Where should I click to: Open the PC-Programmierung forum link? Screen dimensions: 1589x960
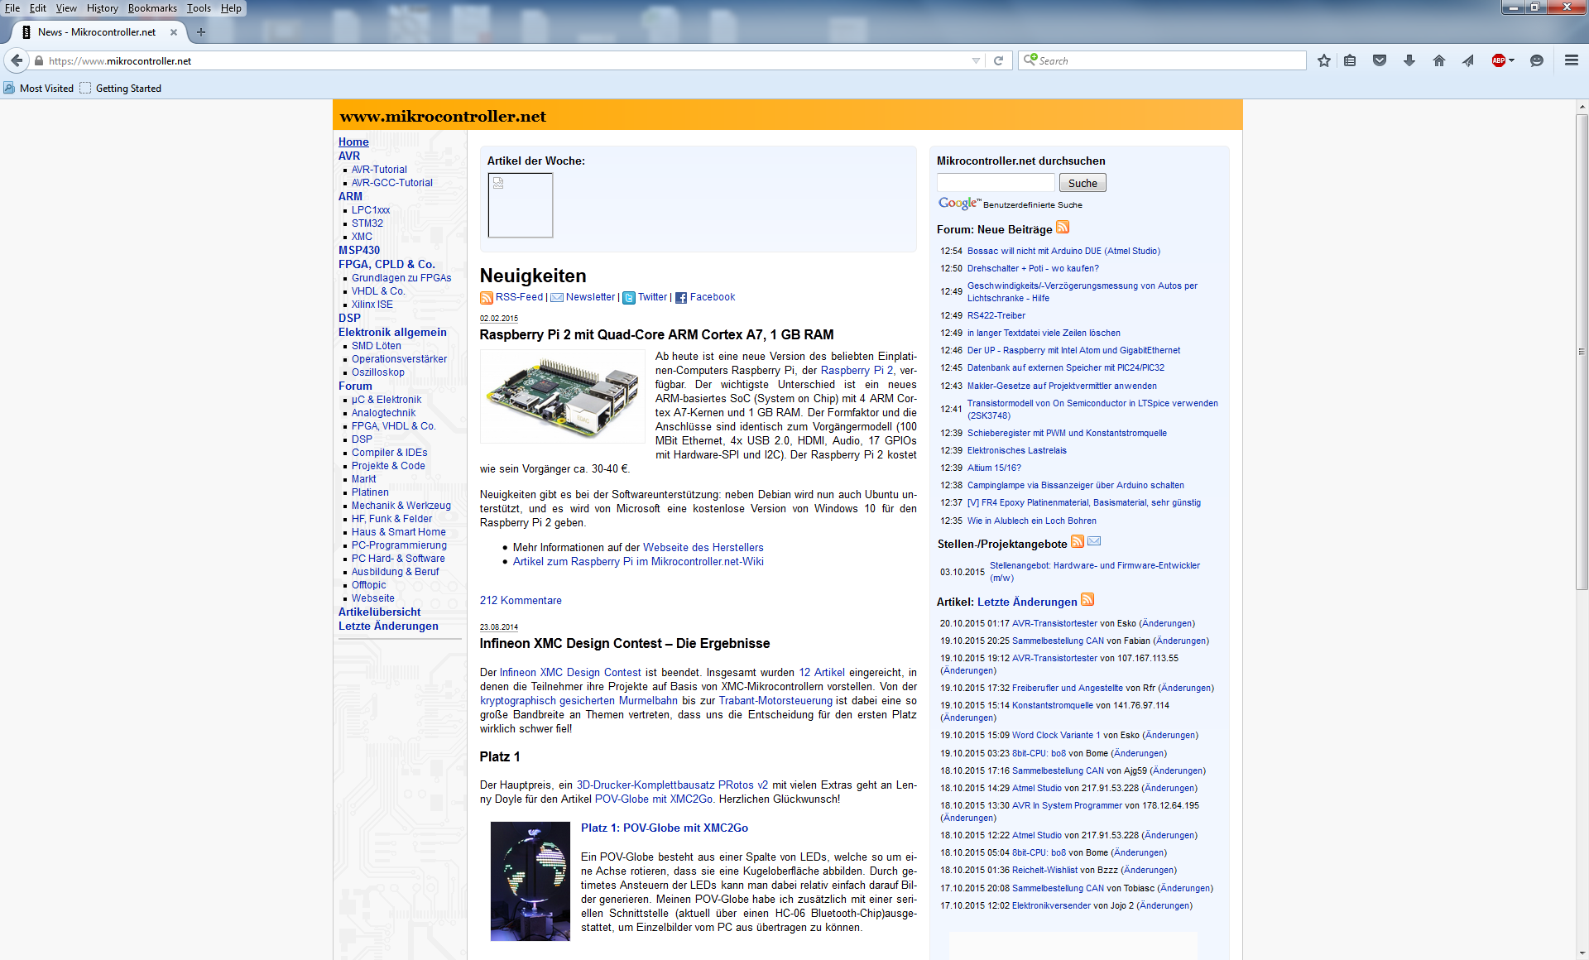[x=399, y=545]
